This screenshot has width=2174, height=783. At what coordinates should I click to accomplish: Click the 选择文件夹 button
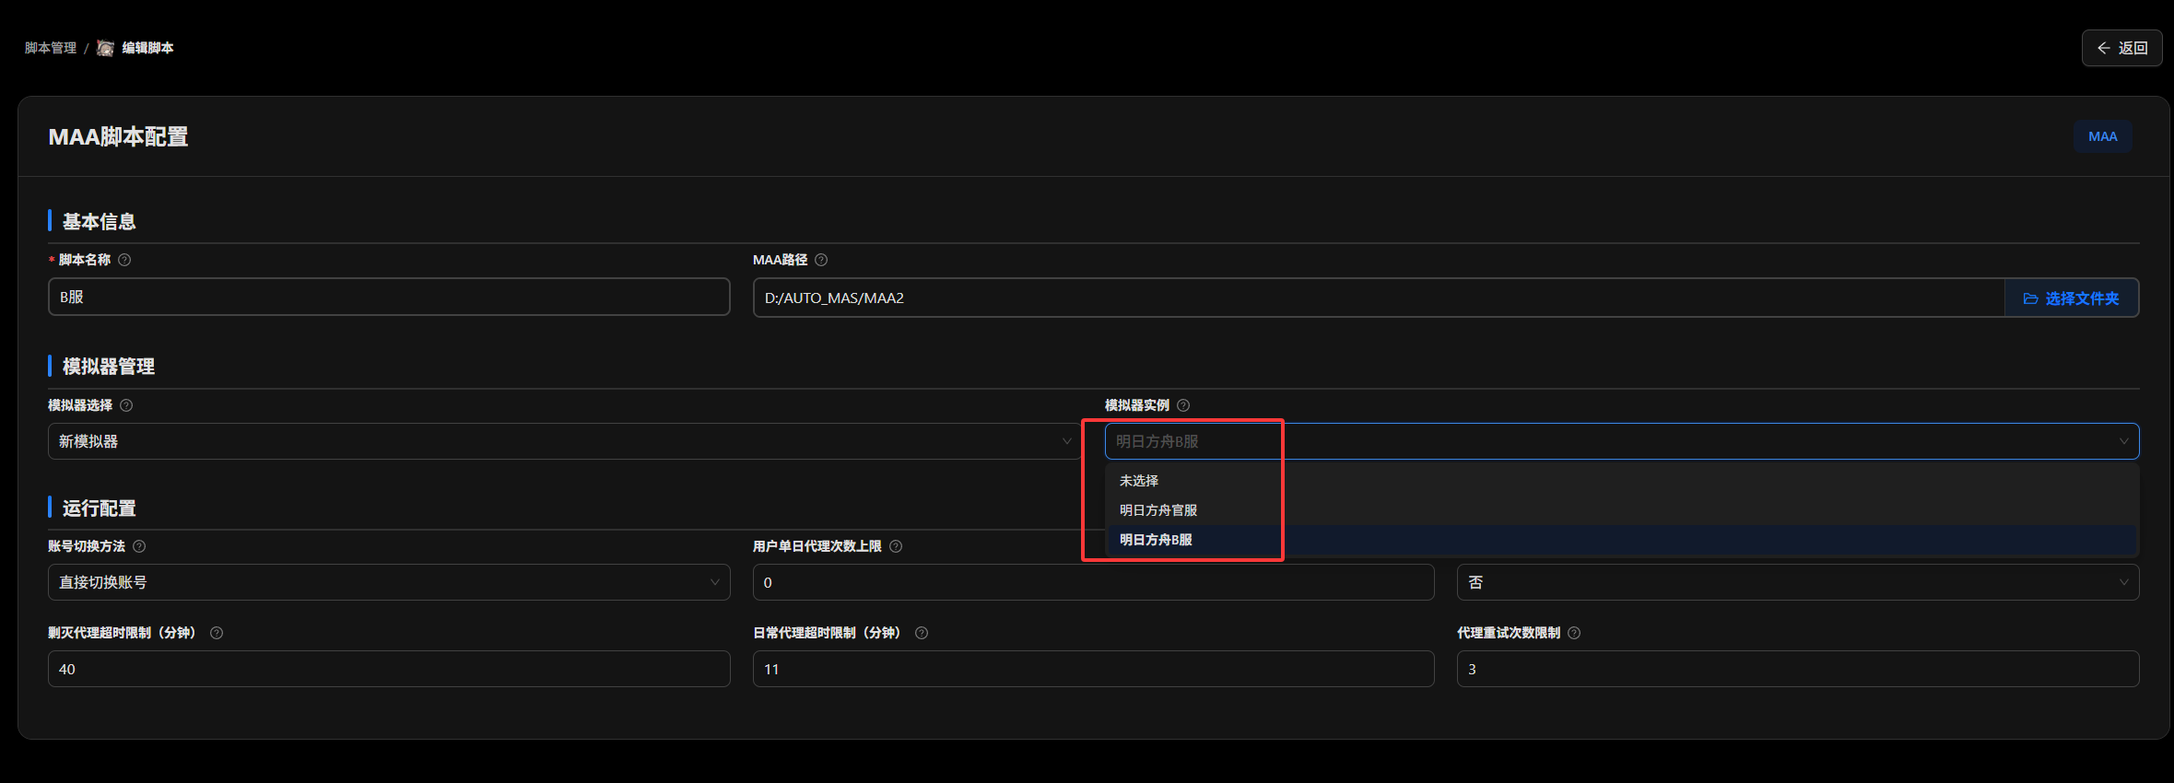(x=2071, y=298)
